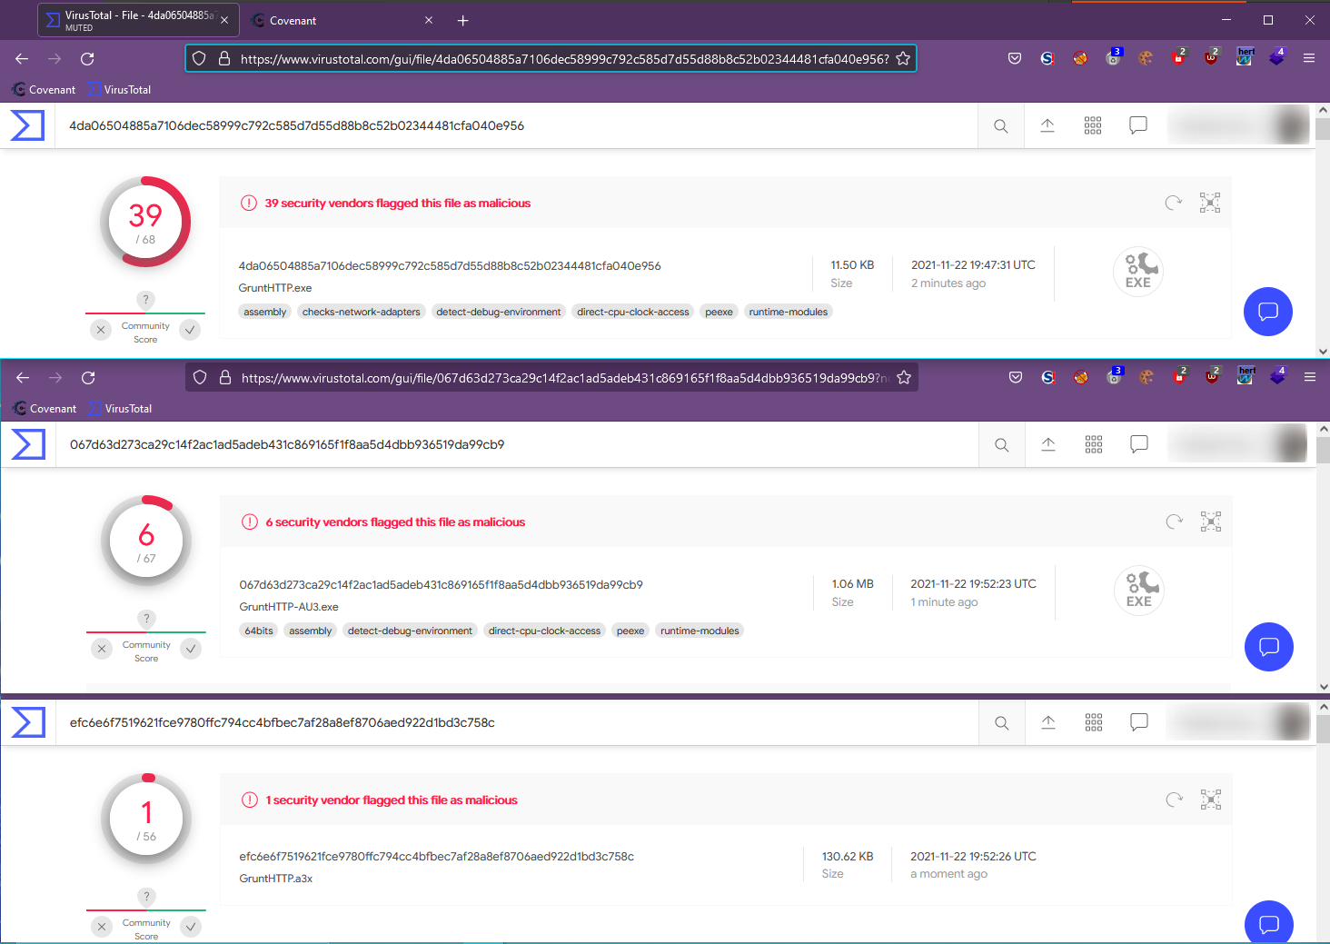This screenshot has height=944, width=1330.
Task: Reanalyze GruntHTTP-AU3.exe with the refresh icon
Action: point(1175,522)
